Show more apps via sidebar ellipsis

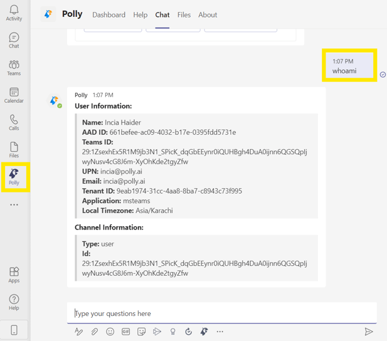(14, 205)
